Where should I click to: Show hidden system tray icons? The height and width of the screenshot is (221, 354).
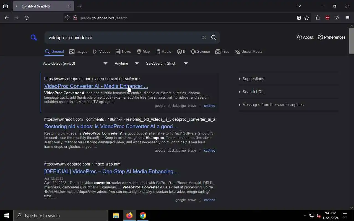coord(305,215)
